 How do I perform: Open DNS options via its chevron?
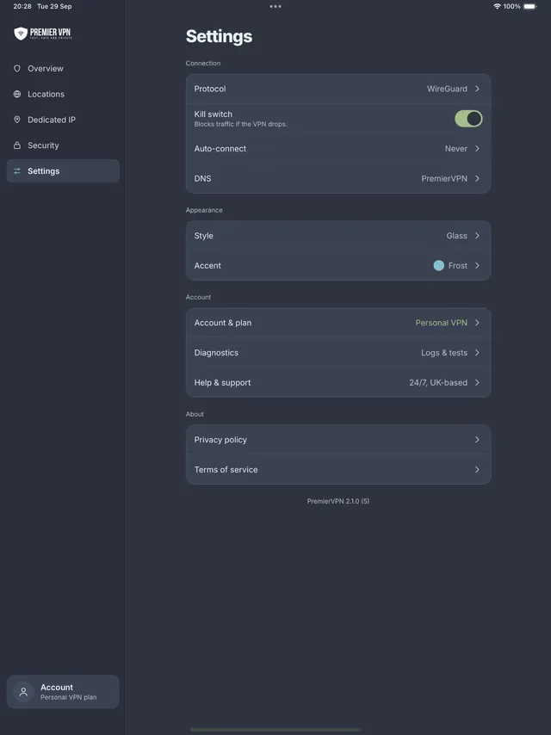point(477,179)
